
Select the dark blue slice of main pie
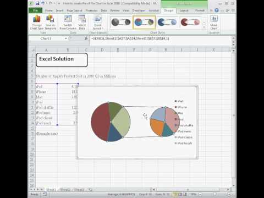(x=114, y=134)
